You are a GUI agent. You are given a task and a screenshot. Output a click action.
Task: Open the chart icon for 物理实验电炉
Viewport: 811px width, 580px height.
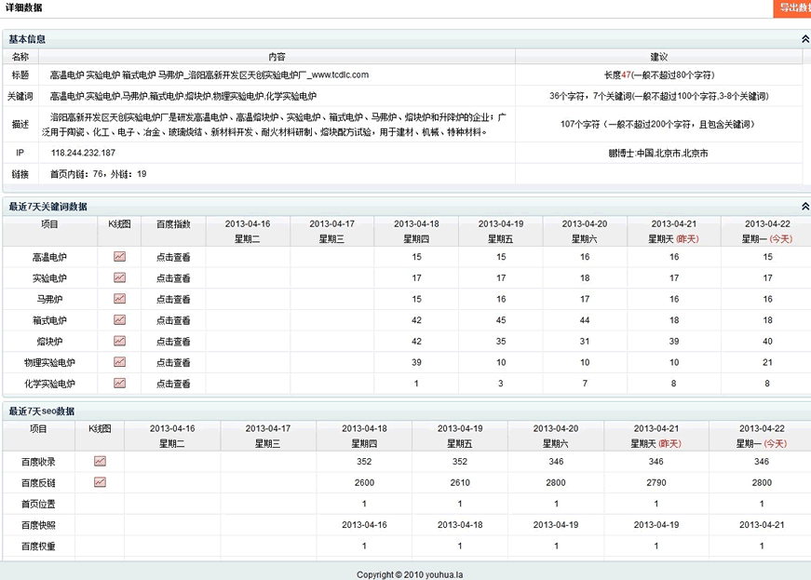click(119, 362)
